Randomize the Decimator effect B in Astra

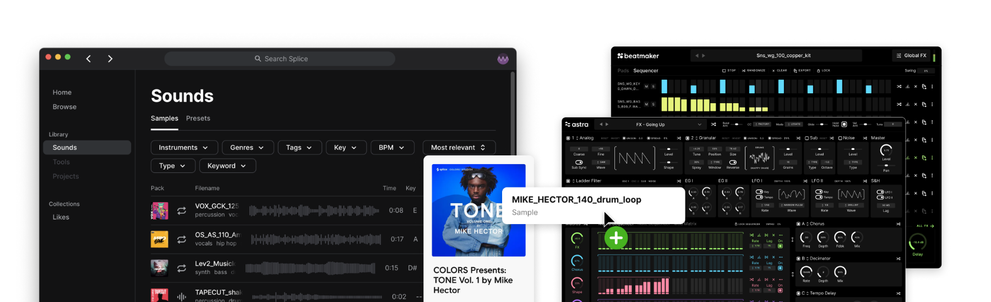898,259
